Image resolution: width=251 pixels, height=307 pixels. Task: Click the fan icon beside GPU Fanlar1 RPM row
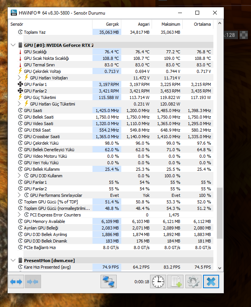(20, 84)
